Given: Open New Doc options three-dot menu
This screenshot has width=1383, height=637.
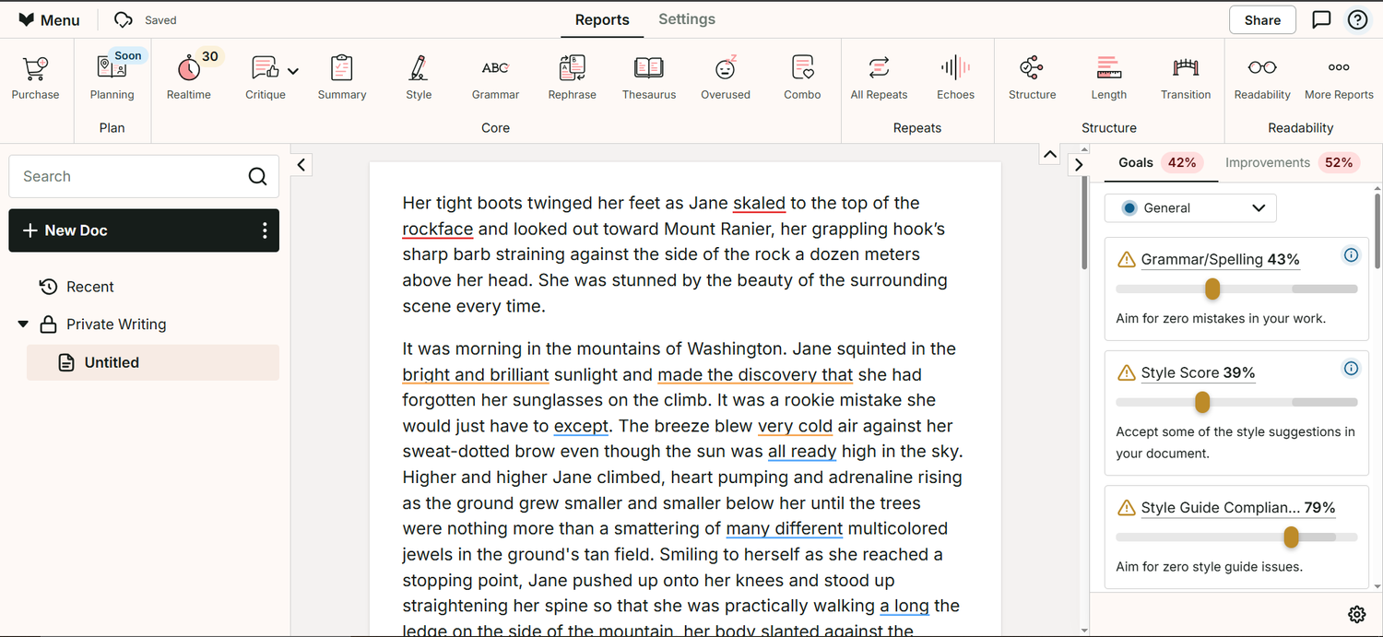Looking at the screenshot, I should [265, 230].
